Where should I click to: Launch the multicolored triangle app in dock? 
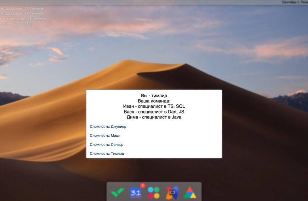point(190,193)
